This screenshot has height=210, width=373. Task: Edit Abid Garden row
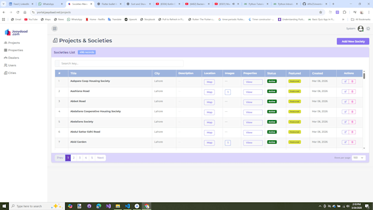[x=345, y=142]
